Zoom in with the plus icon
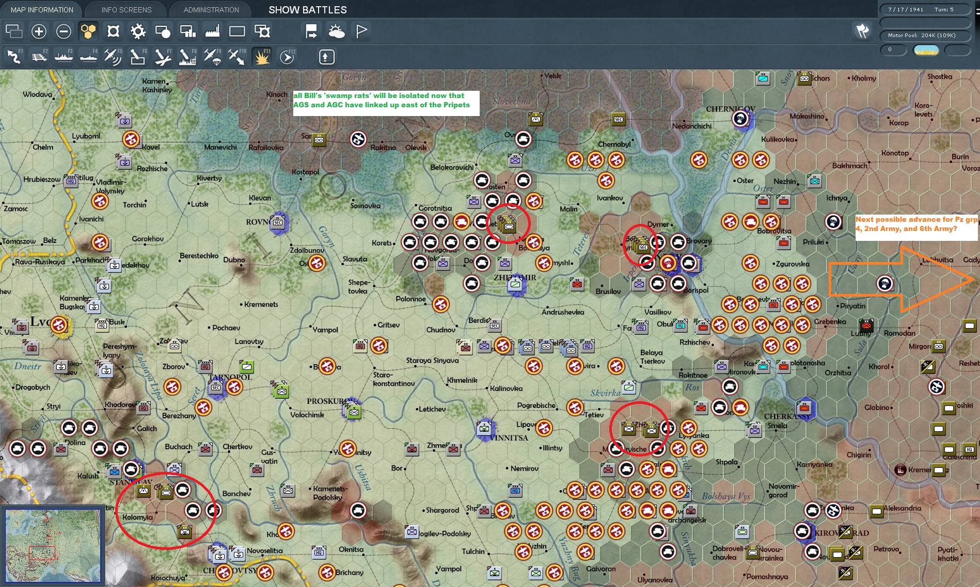Viewport: 980px width, 587px height. coord(39,31)
